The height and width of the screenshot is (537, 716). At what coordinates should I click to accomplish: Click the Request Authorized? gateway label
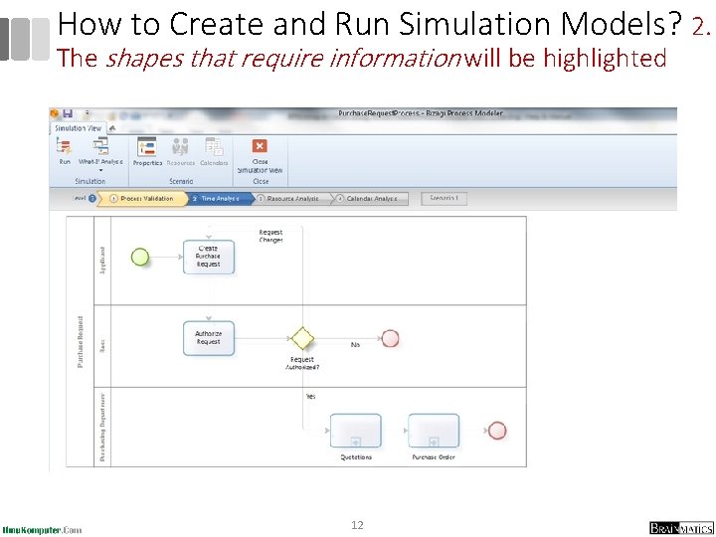pyautogui.click(x=302, y=363)
